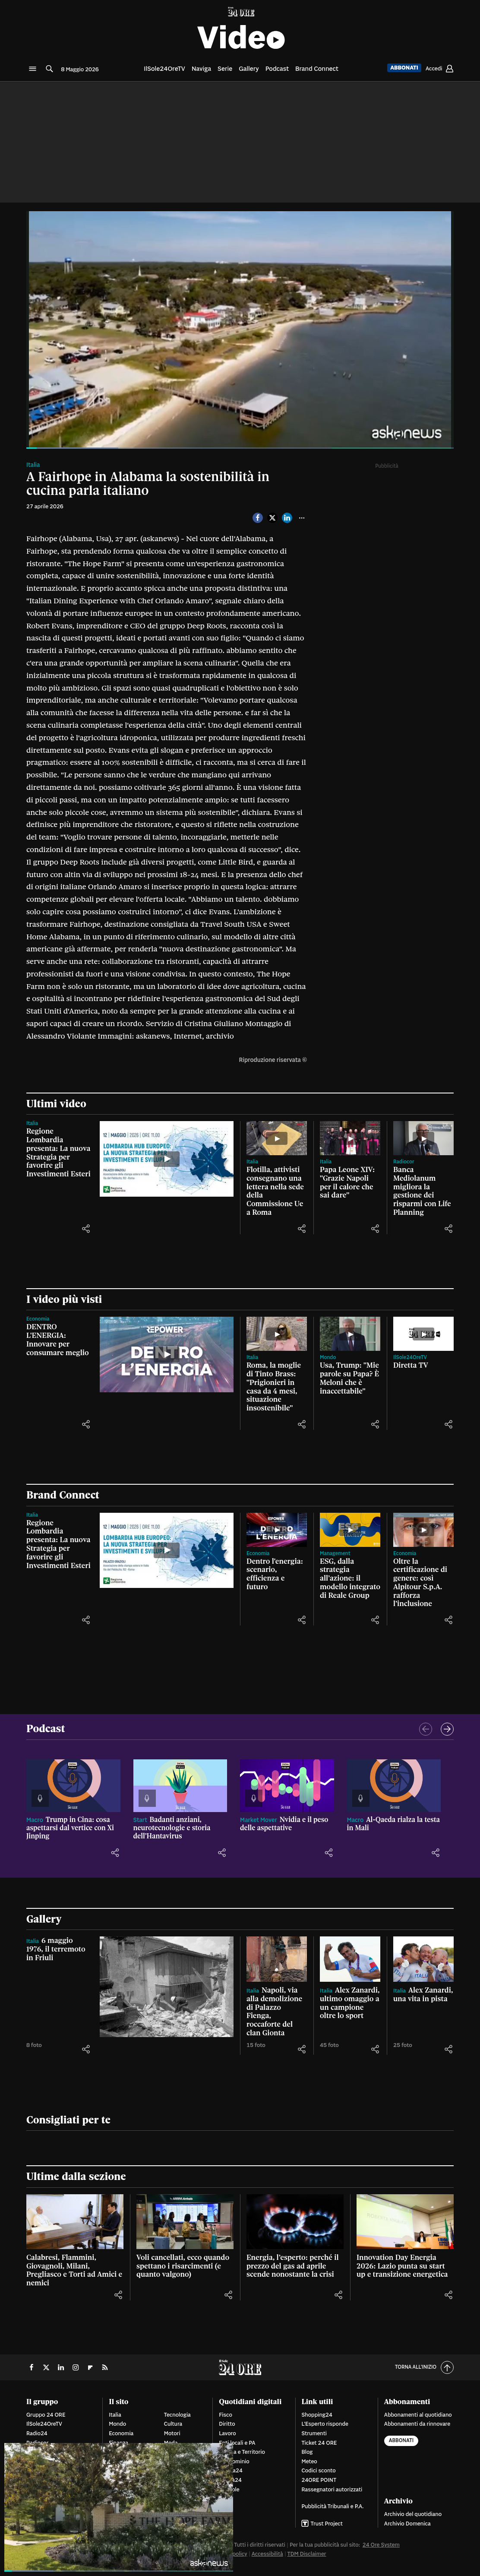Screen dimensions: 480x2576
Task: Share the Badanti anziani podcast
Action: 222,1853
